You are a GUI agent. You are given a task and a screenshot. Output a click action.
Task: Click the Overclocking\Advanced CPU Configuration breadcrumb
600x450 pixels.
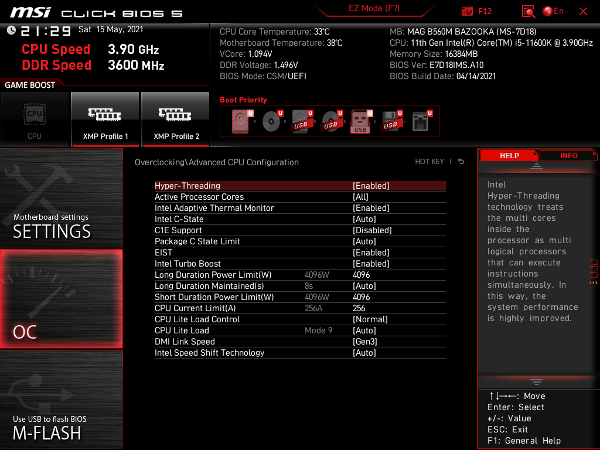point(217,162)
